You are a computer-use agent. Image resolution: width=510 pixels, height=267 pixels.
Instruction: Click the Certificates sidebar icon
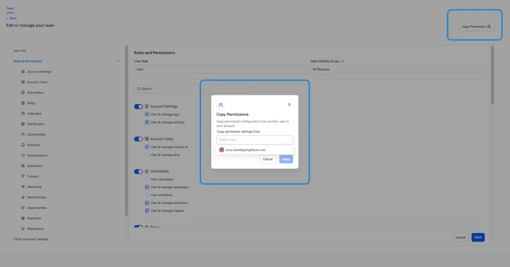tap(23, 124)
